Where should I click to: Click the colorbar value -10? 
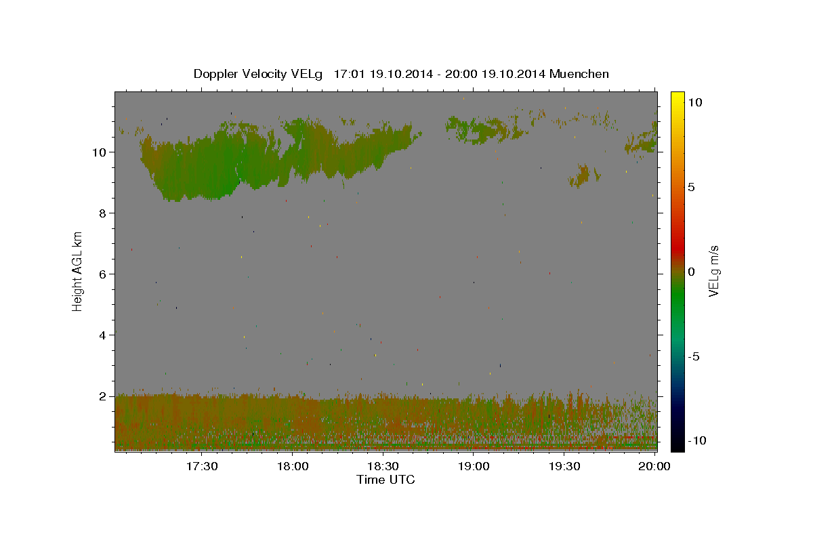coord(696,440)
